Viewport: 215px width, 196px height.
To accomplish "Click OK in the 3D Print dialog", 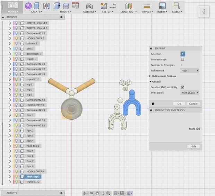I will [179, 104].
